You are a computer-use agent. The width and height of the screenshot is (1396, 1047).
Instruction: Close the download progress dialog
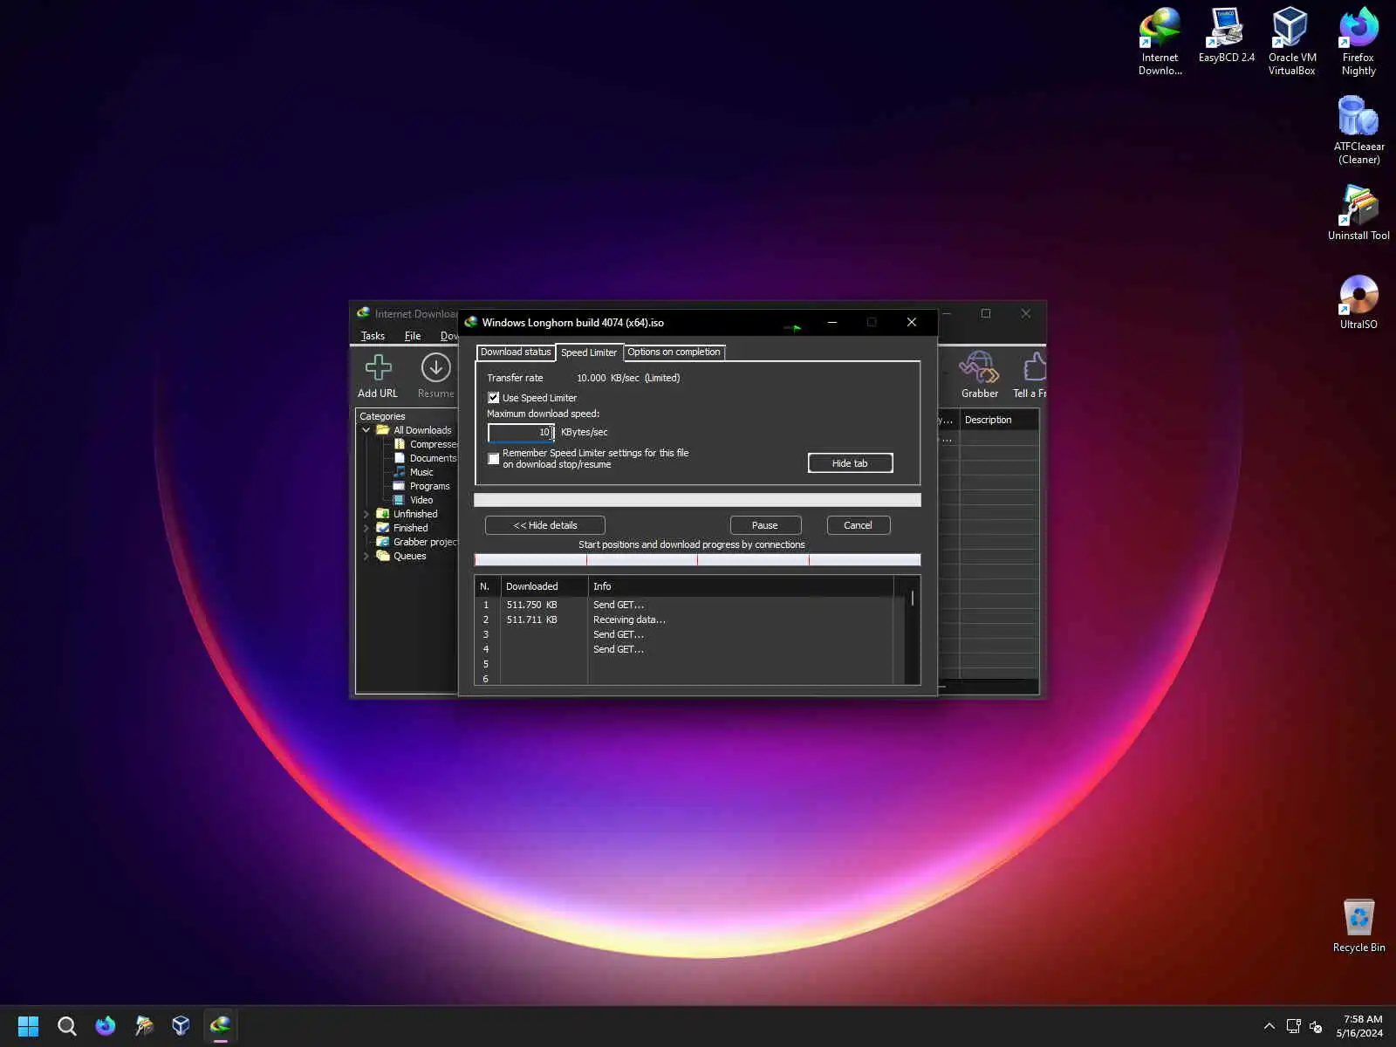pos(912,323)
